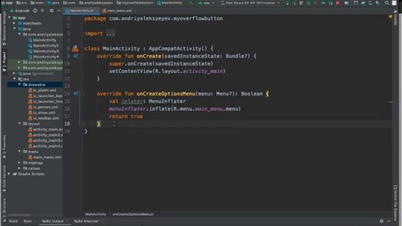Hide the Project panel with minus icon
The image size is (402, 226).
tap(58, 11)
